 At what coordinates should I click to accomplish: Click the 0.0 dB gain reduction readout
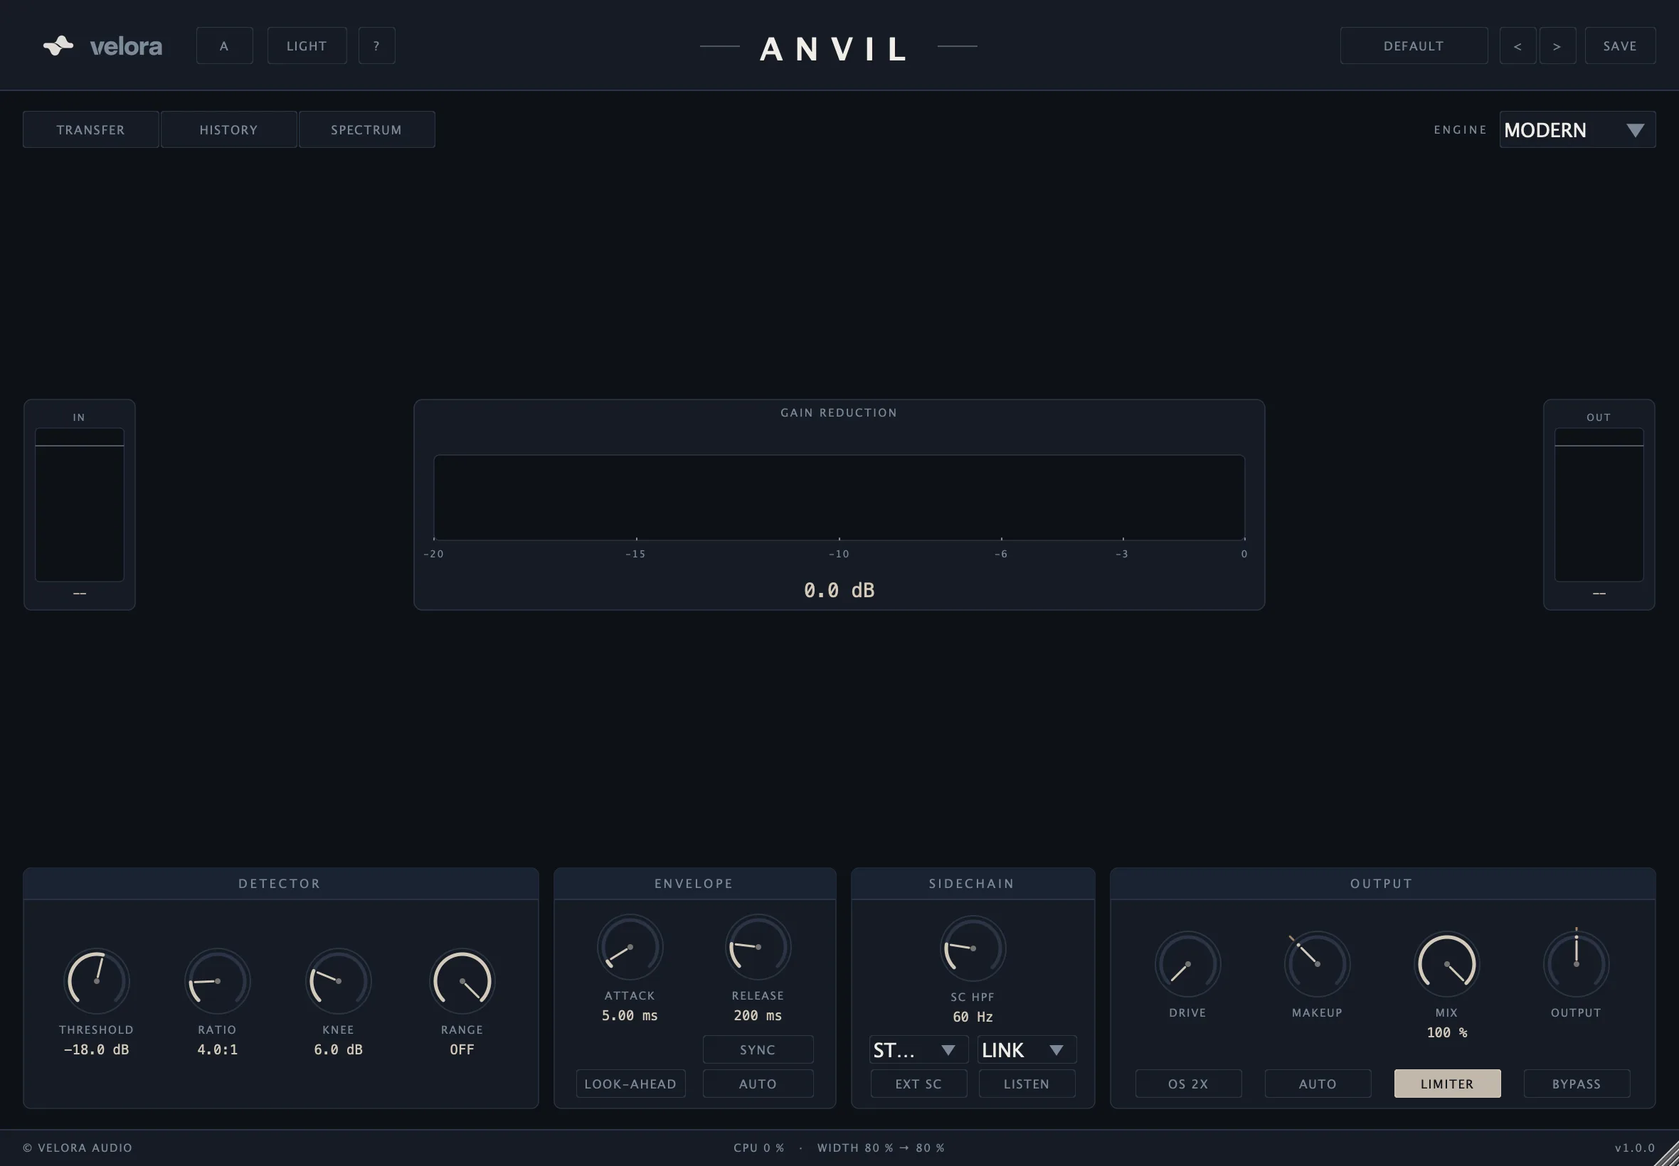839,589
